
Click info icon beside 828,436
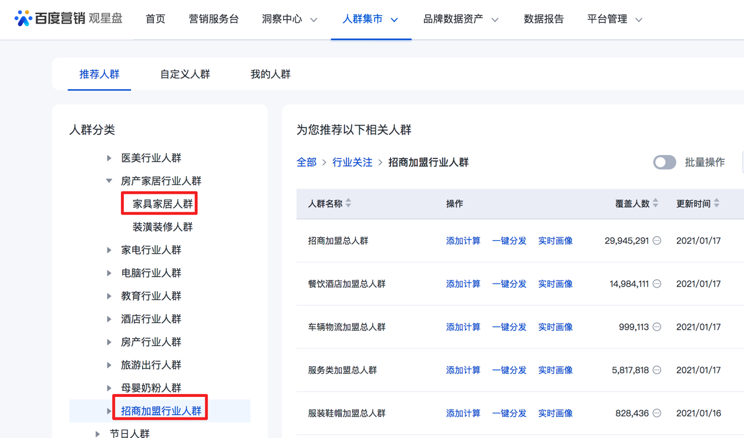coord(657,413)
